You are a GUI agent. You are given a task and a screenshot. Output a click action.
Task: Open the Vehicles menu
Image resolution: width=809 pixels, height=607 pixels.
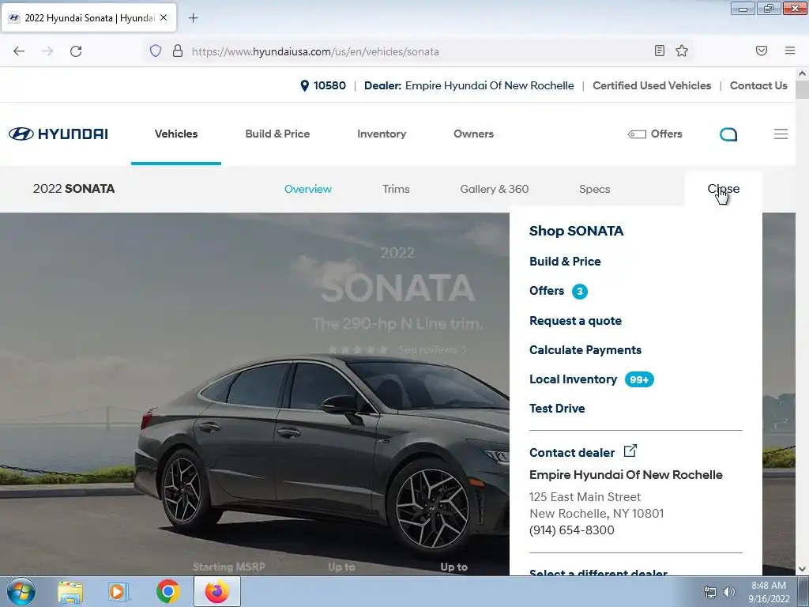pyautogui.click(x=176, y=134)
